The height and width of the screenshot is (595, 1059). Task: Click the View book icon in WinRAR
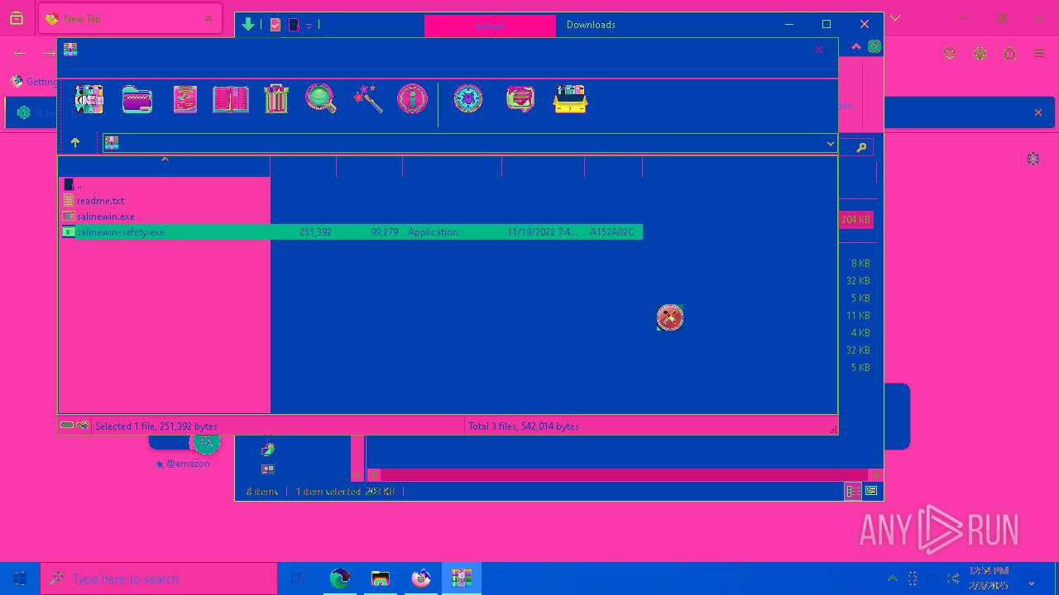[231, 99]
